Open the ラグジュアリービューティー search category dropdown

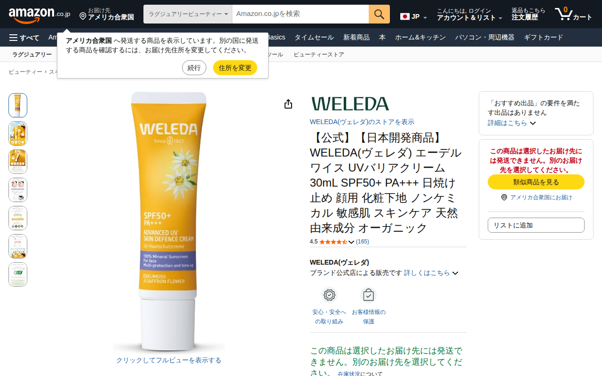(188, 14)
